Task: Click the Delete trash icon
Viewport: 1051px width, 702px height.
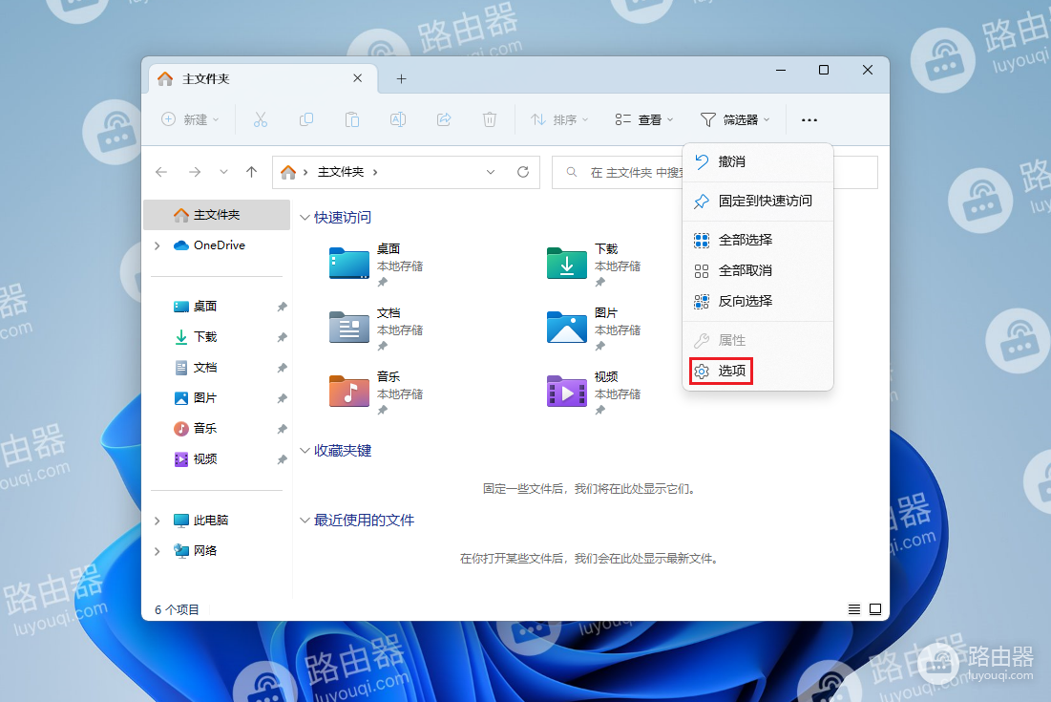Action: 490,119
